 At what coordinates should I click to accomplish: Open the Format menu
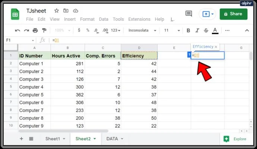pyautogui.click(x=88, y=19)
